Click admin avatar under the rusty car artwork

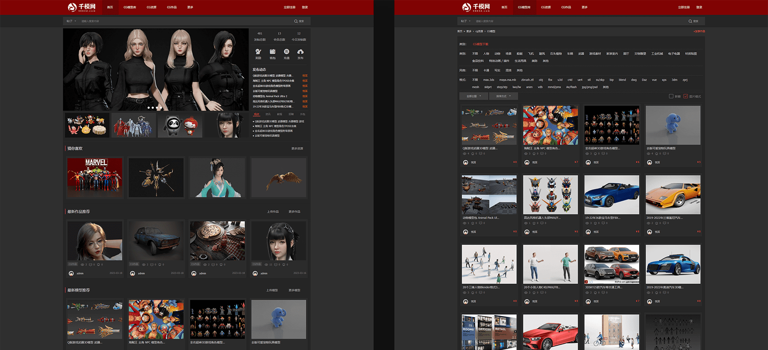click(133, 273)
